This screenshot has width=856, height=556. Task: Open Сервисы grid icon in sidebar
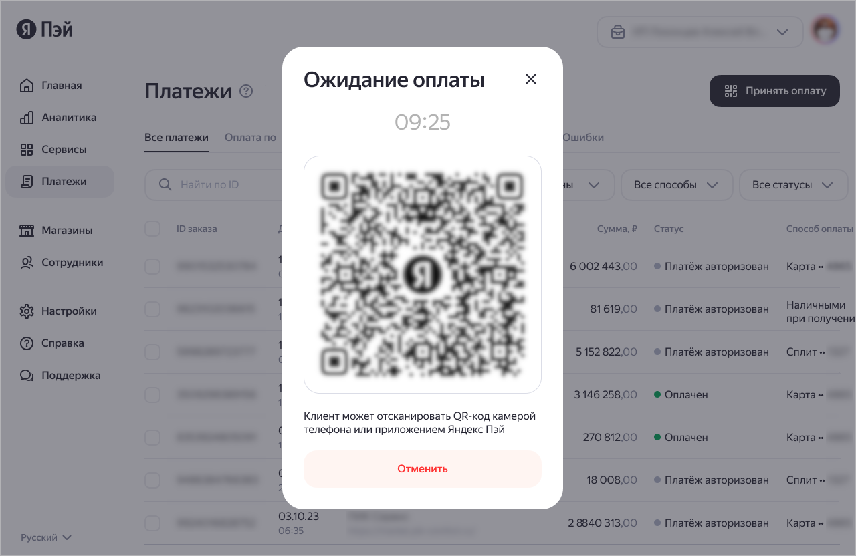[x=27, y=150]
